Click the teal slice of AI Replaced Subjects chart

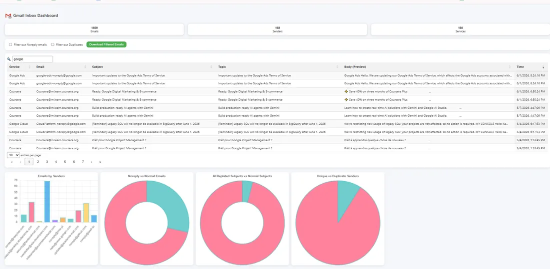(x=246, y=192)
